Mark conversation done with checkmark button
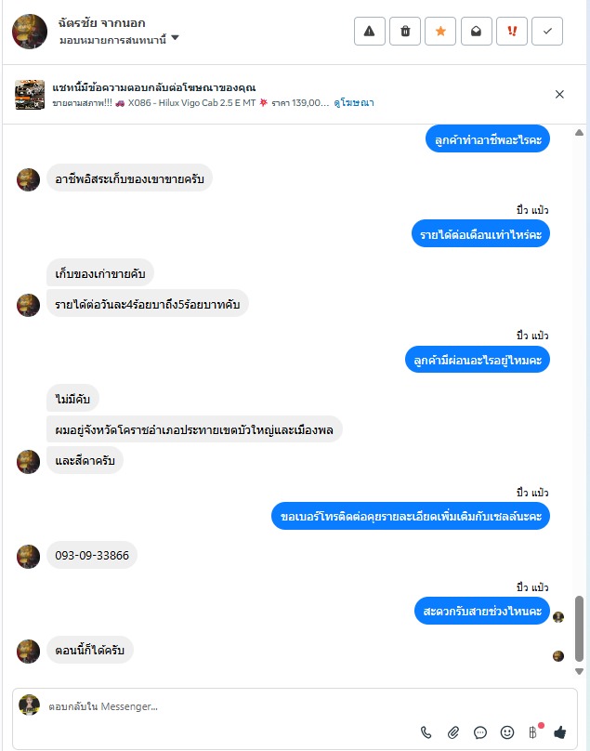 pyautogui.click(x=547, y=31)
